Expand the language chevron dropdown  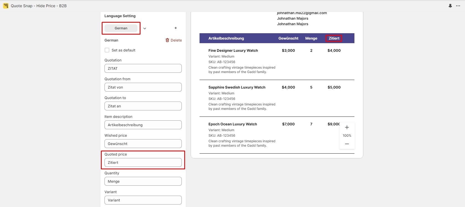coord(145,28)
